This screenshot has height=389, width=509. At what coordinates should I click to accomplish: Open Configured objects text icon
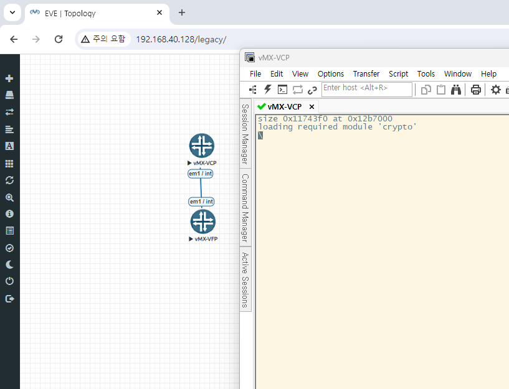coord(9,146)
